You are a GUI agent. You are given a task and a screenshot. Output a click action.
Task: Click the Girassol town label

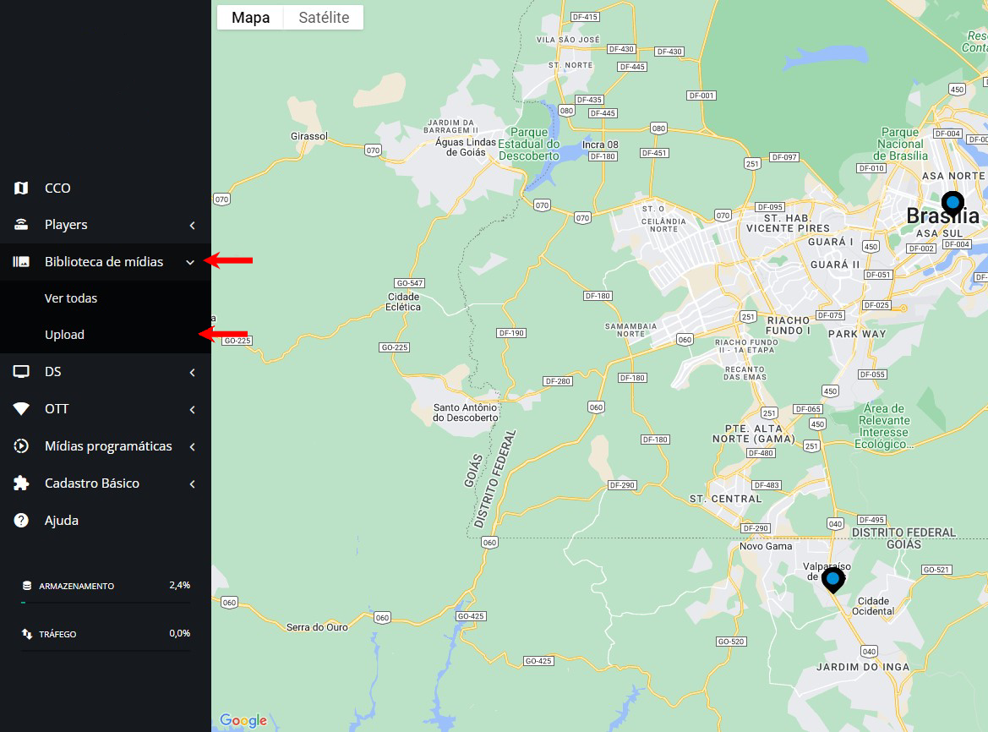coord(308,136)
